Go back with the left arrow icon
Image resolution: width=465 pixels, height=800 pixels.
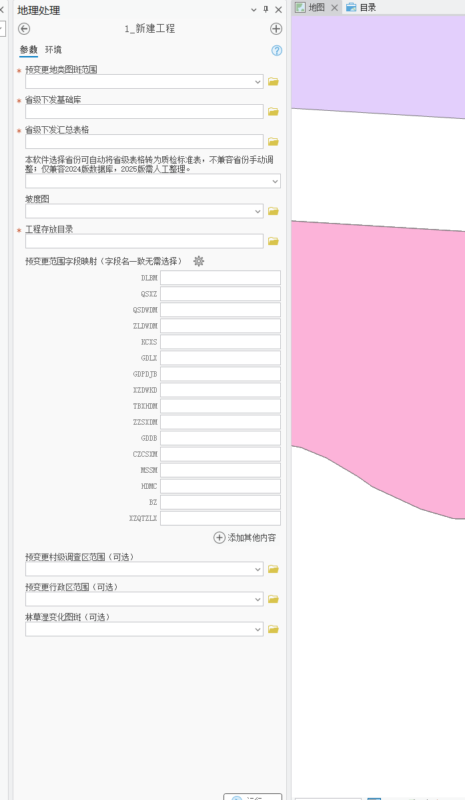click(x=24, y=29)
